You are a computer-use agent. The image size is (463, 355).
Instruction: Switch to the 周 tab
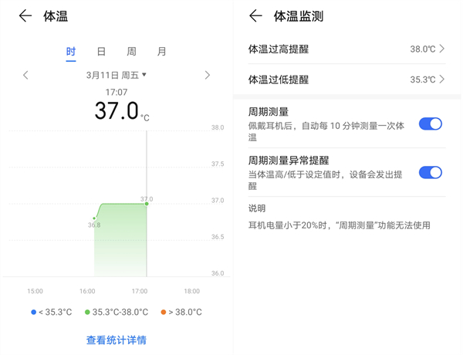tap(131, 52)
